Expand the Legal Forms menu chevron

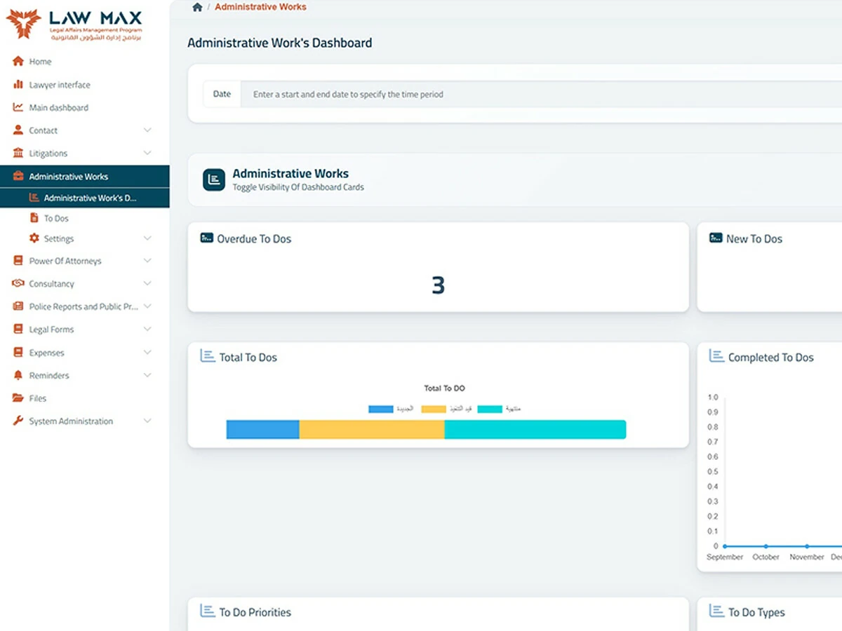147,329
